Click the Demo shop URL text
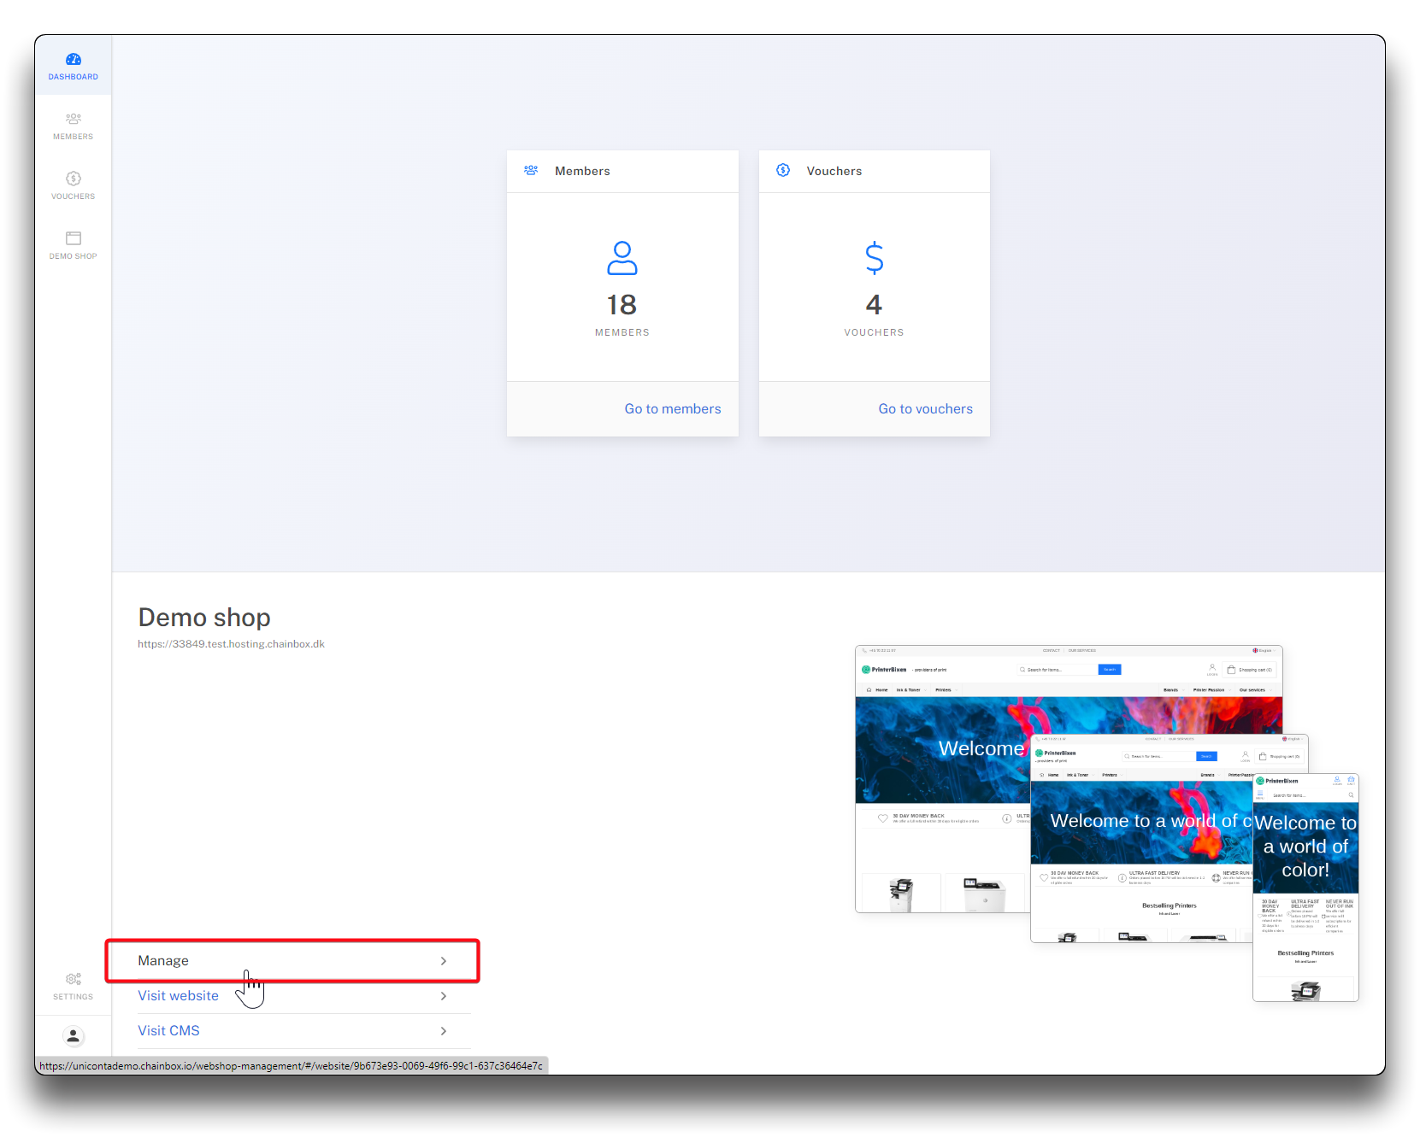 click(x=232, y=644)
